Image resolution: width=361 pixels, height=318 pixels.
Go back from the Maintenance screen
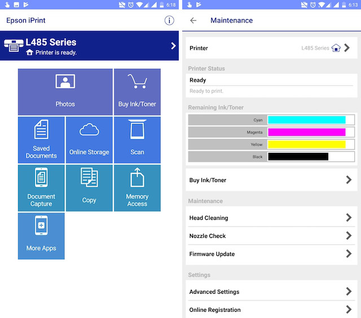tap(193, 20)
